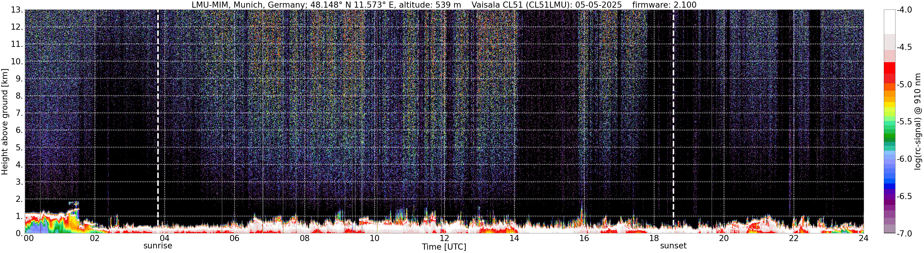This screenshot has width=924, height=253.
Task: Click the '-5.0' colorbar tick label
Action: pyautogui.click(x=904, y=84)
